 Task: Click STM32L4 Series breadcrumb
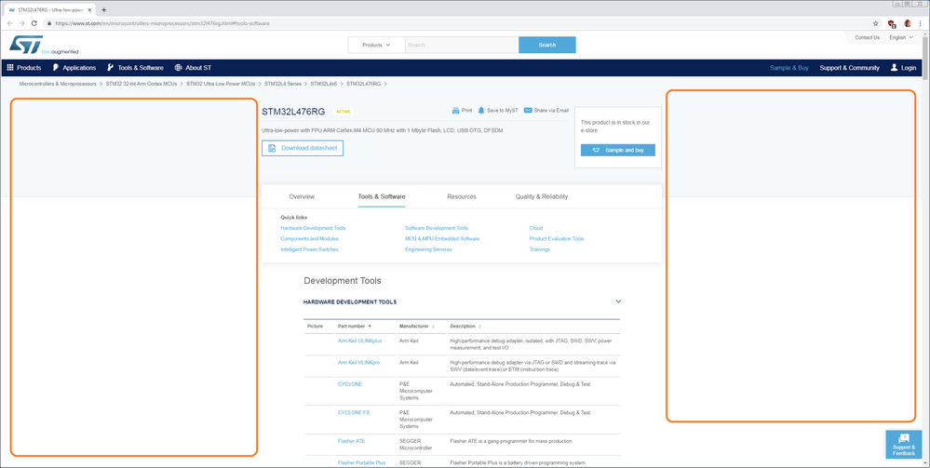(283, 85)
